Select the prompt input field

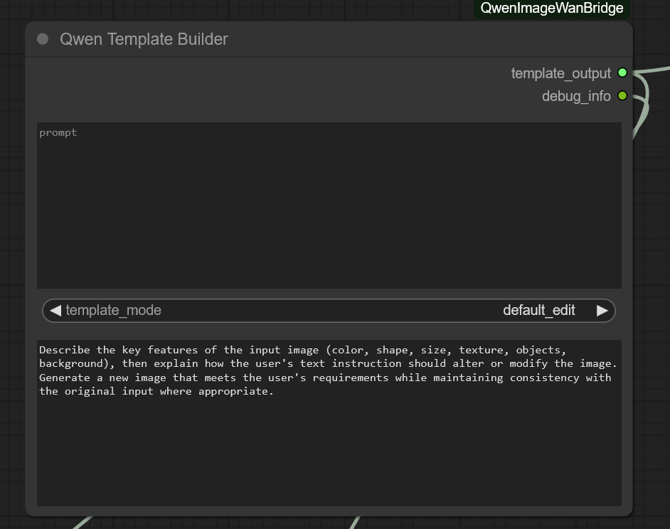pos(327,205)
